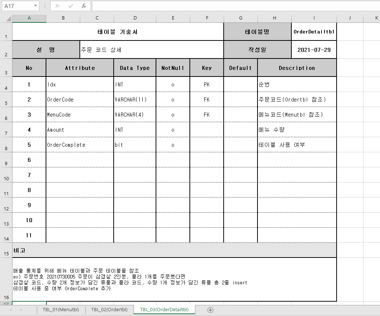Viewport: 380px width, 316px height.
Task: Switch to the TBL_02(Ordertbl) sheet tab
Action: pos(109,310)
